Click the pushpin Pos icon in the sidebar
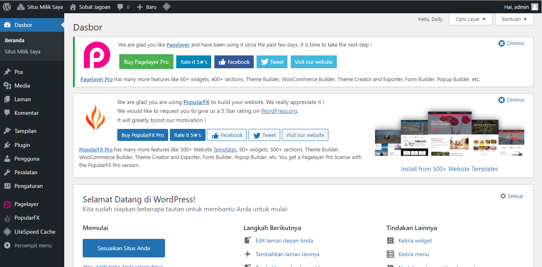Screen dimensions: 542x267 pos(7,72)
